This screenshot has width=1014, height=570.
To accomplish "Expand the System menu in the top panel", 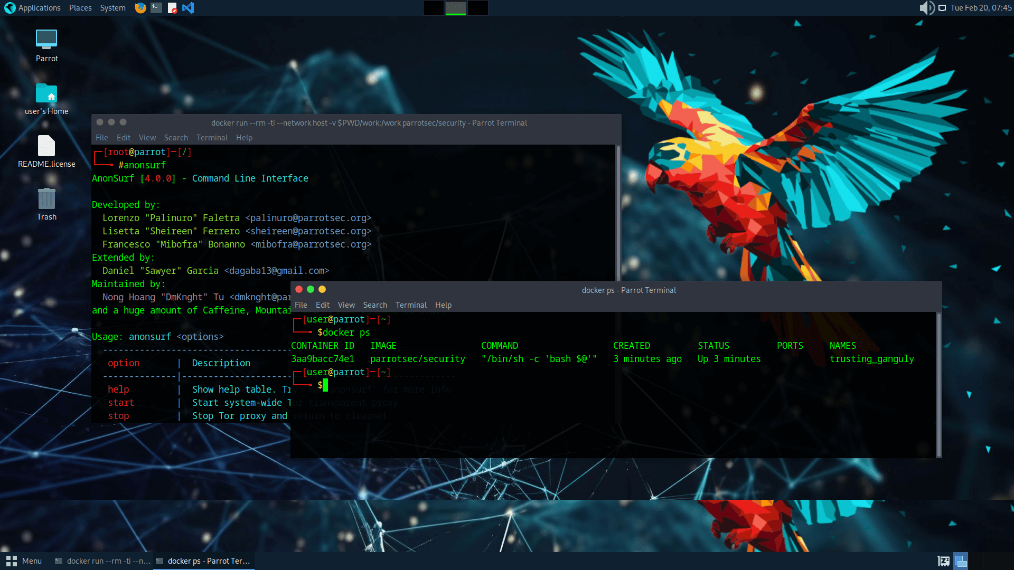I will pyautogui.click(x=112, y=7).
